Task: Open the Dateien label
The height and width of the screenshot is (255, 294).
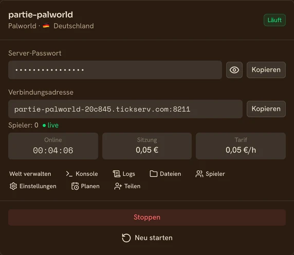Action: pyautogui.click(x=171, y=174)
